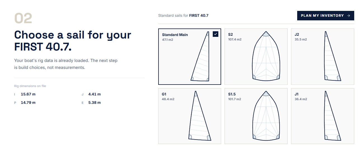Choose the J1 jib sail drawing
This screenshot has height=156, width=364.
332,116
